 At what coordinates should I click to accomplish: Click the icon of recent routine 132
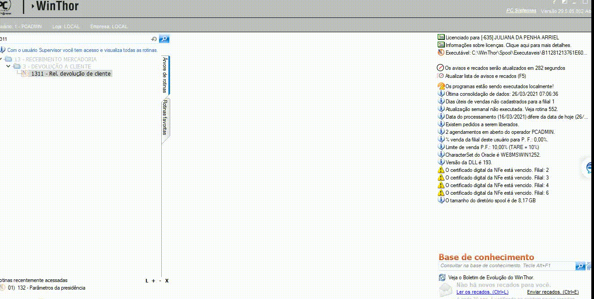click(3, 288)
